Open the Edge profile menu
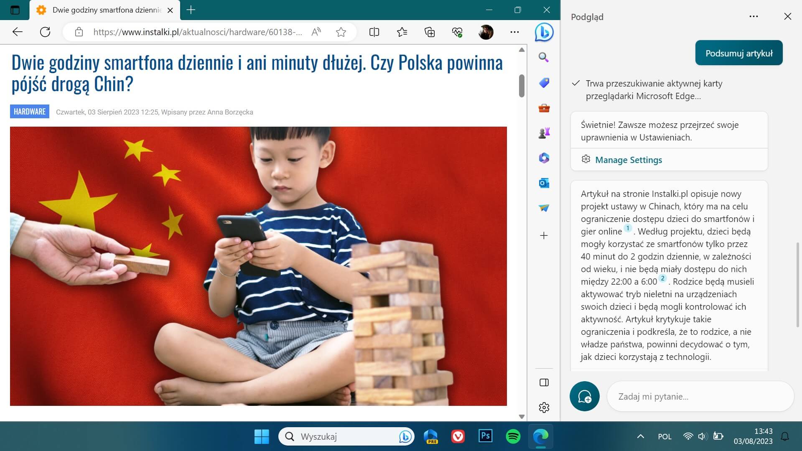The image size is (802, 451). [x=485, y=32]
